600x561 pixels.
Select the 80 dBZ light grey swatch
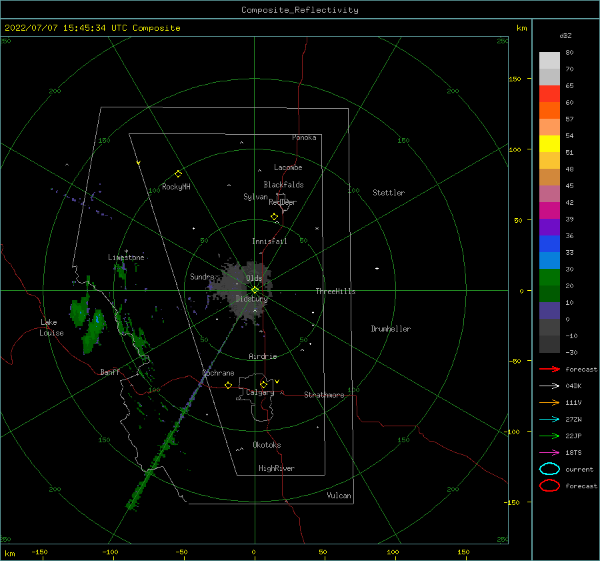pos(549,60)
